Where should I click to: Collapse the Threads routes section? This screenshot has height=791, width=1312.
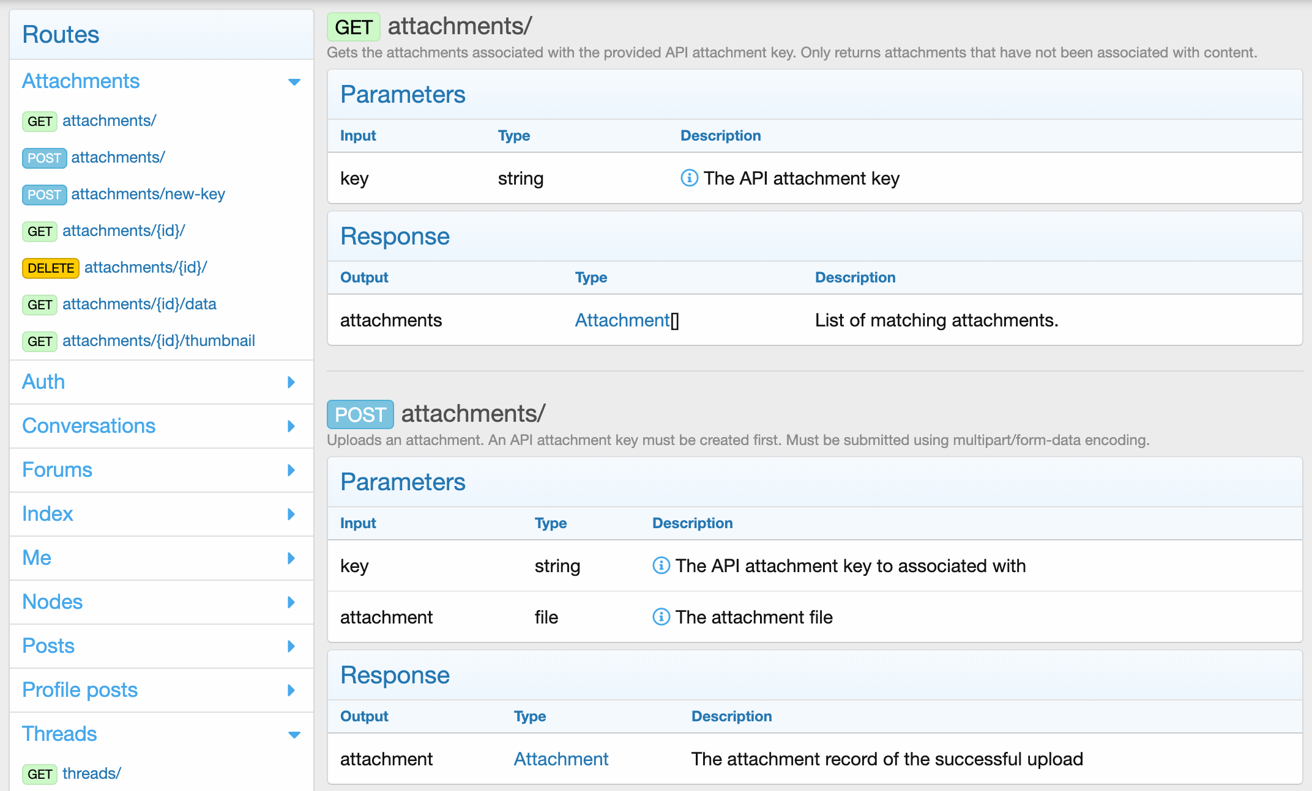(x=294, y=735)
